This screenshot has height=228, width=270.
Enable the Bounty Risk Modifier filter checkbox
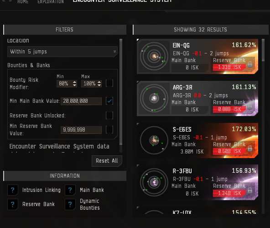point(109,83)
